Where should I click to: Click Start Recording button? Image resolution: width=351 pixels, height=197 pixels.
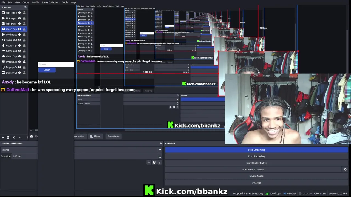click(256, 157)
